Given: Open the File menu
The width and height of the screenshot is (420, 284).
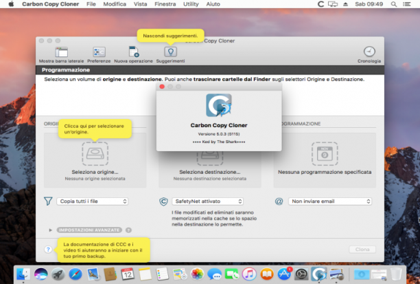Looking at the screenshot, I should [91, 4].
